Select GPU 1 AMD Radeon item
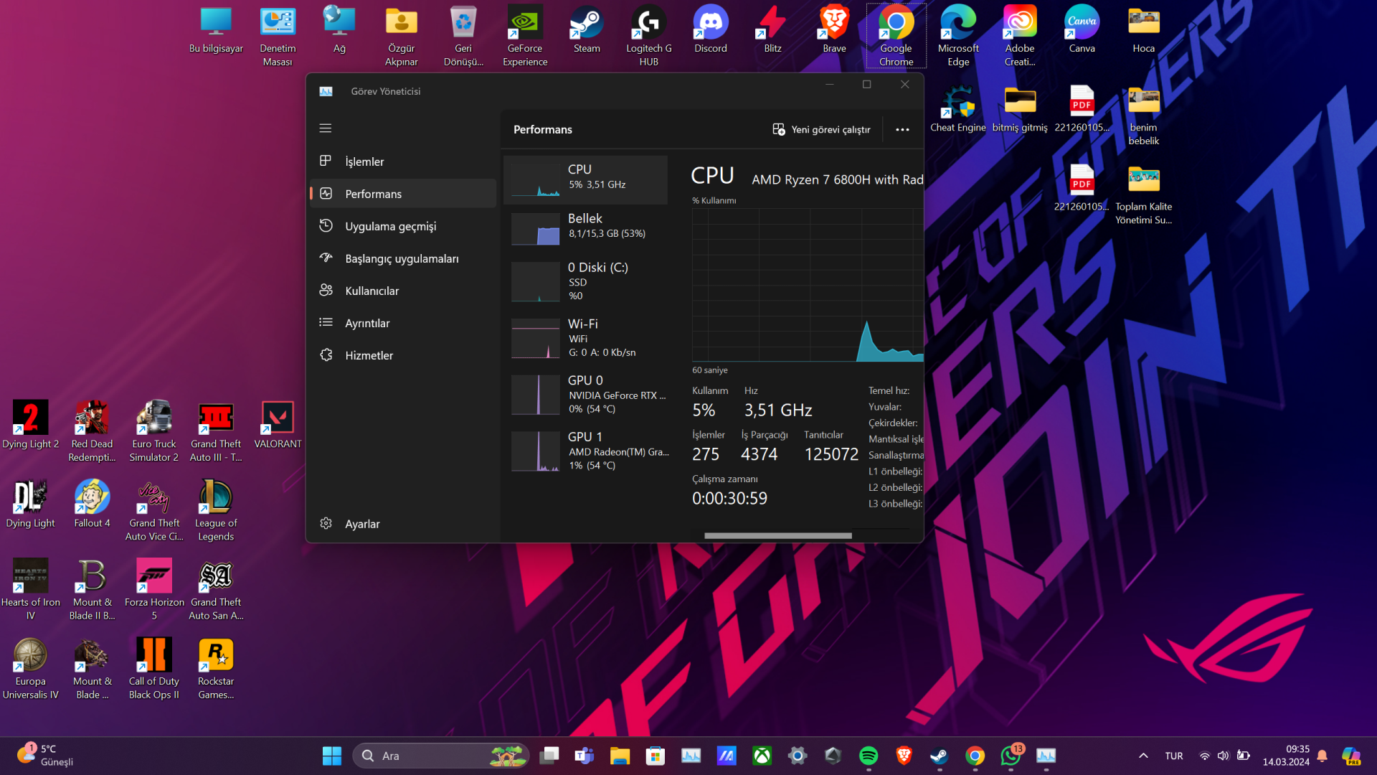Image resolution: width=1377 pixels, height=775 pixels. point(585,451)
